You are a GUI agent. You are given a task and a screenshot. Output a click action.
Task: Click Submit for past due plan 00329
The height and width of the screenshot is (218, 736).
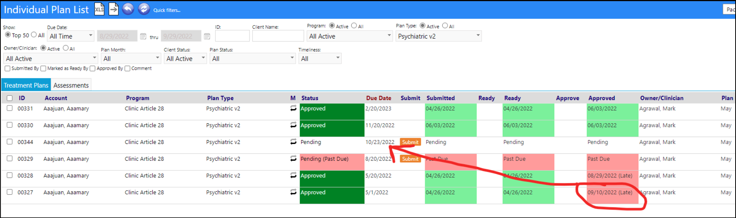[410, 159]
